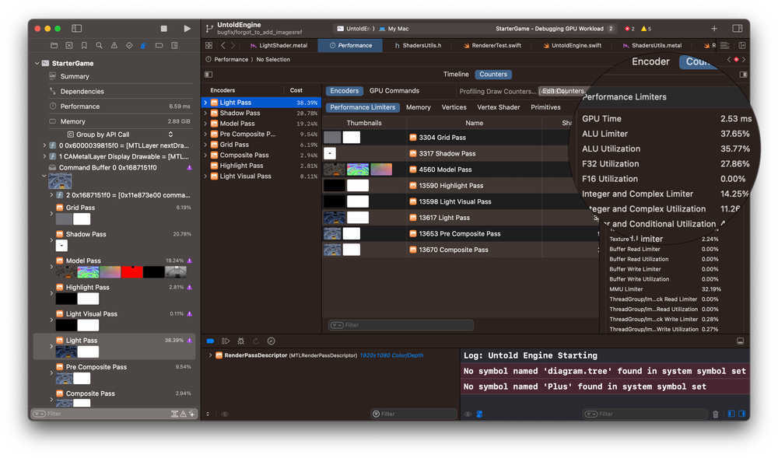
Task: Click the 4560 Model Pass thumbnail
Action: (x=358, y=170)
